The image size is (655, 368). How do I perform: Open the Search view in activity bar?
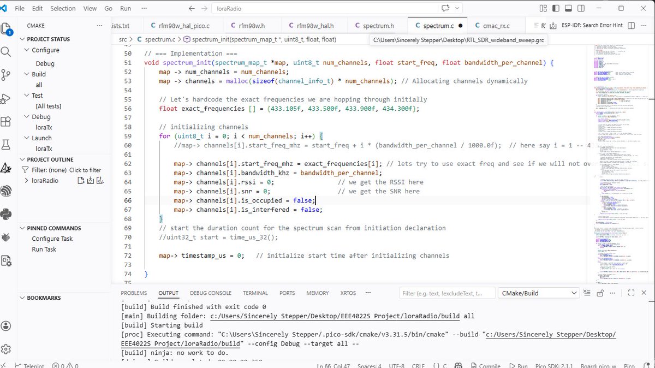point(6,52)
